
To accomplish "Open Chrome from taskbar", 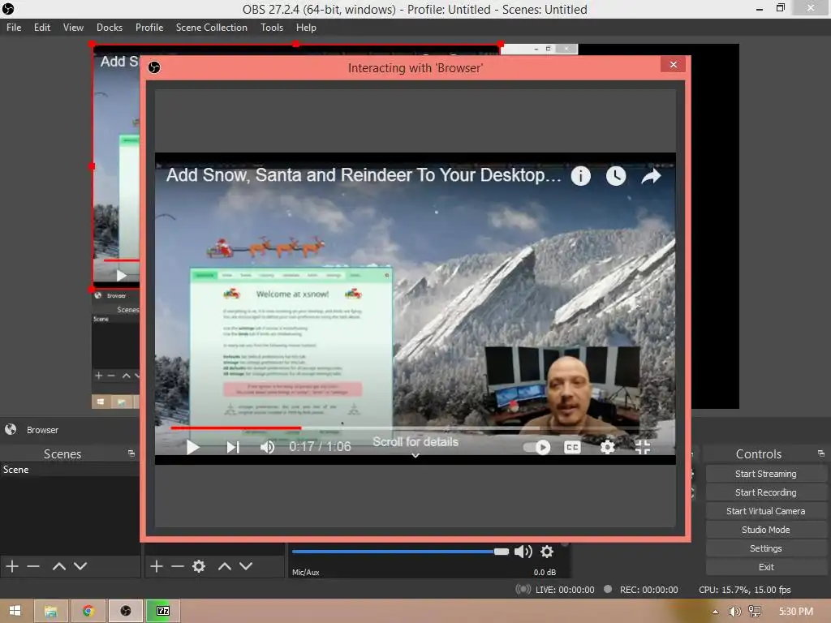I will coord(88,611).
